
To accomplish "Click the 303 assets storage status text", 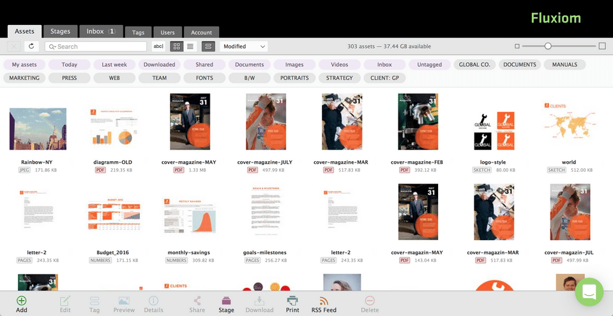I will click(389, 47).
